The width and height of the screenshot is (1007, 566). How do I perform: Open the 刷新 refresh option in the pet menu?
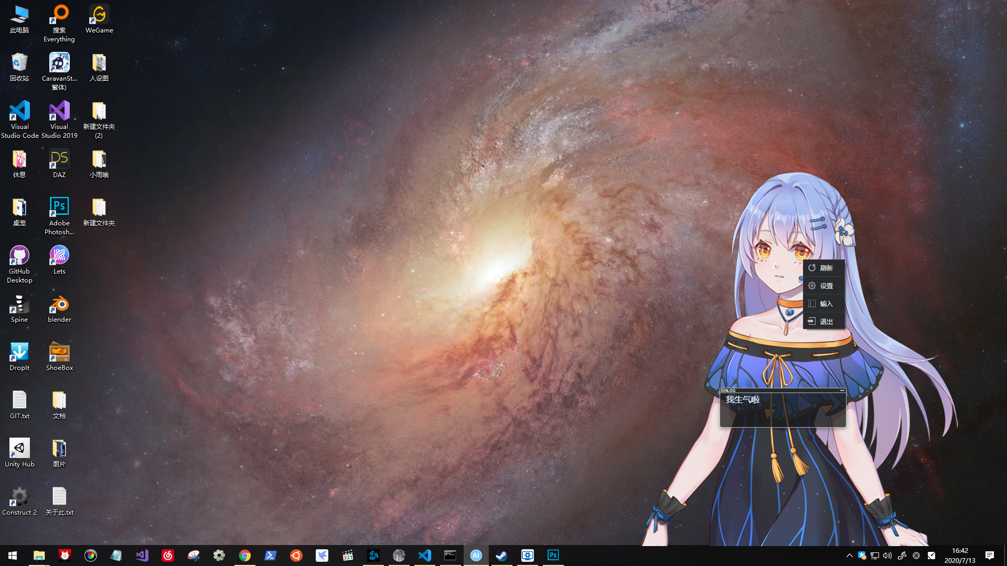[824, 268]
